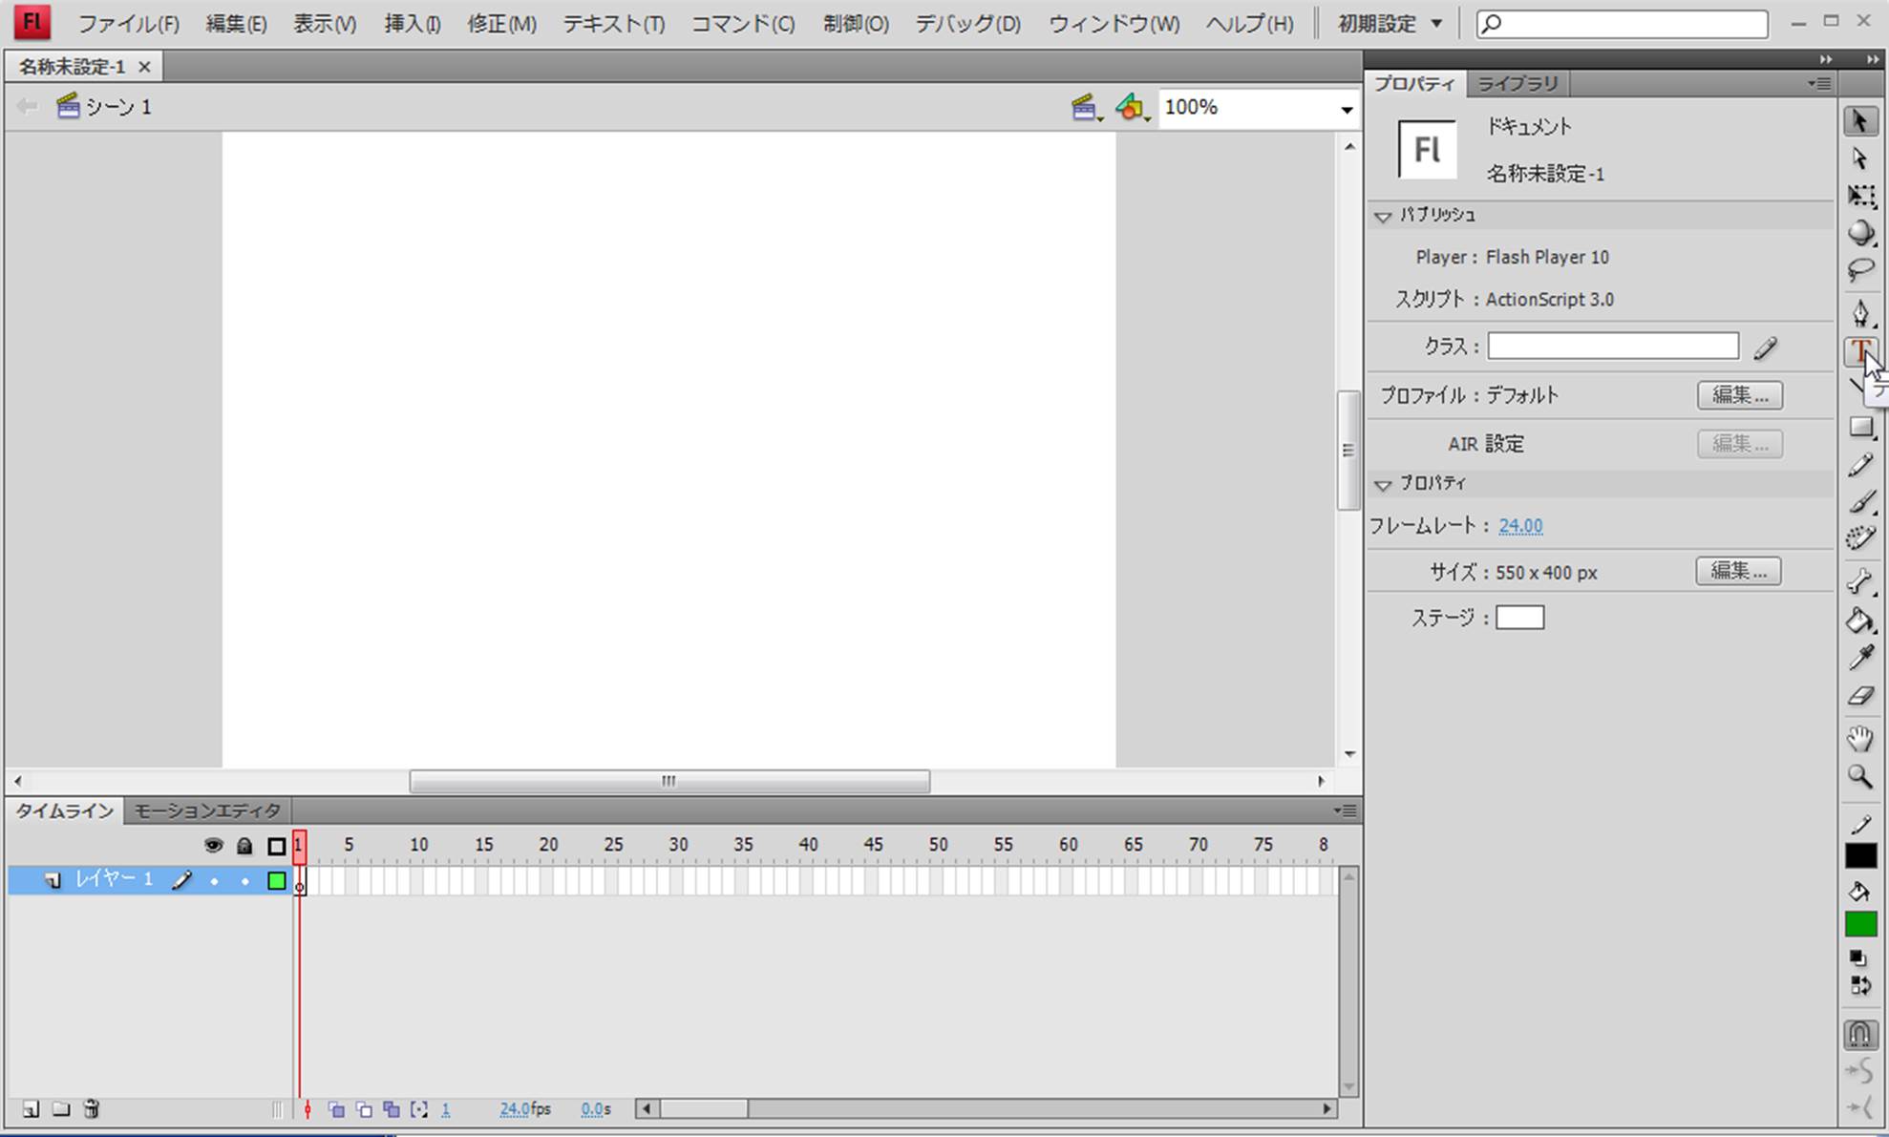
Task: Select the Paint Bucket tool
Action: (x=1859, y=621)
